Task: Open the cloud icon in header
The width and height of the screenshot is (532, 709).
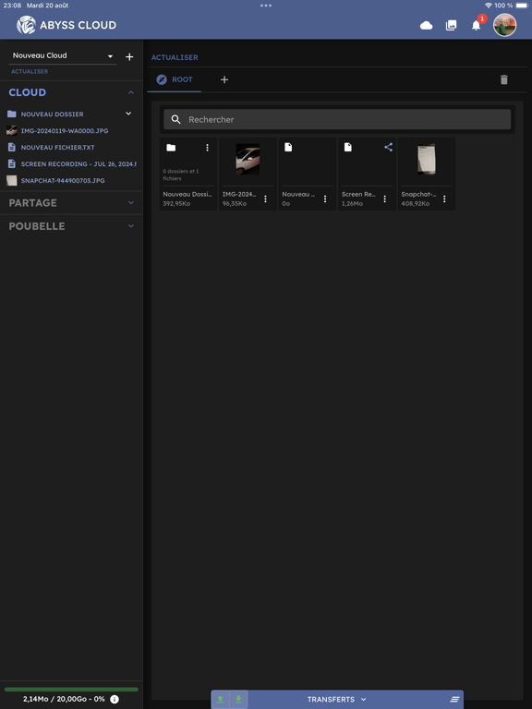Action: pyautogui.click(x=426, y=25)
